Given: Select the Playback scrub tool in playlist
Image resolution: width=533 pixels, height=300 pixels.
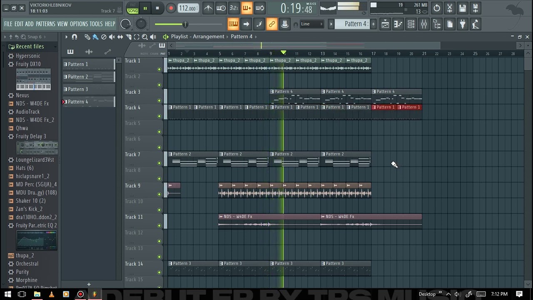Looking at the screenshot, I should pos(153,37).
